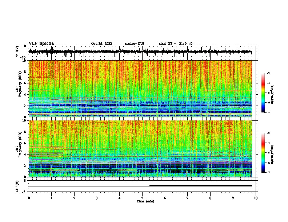Click the "station=OUI" header label

point(135,44)
